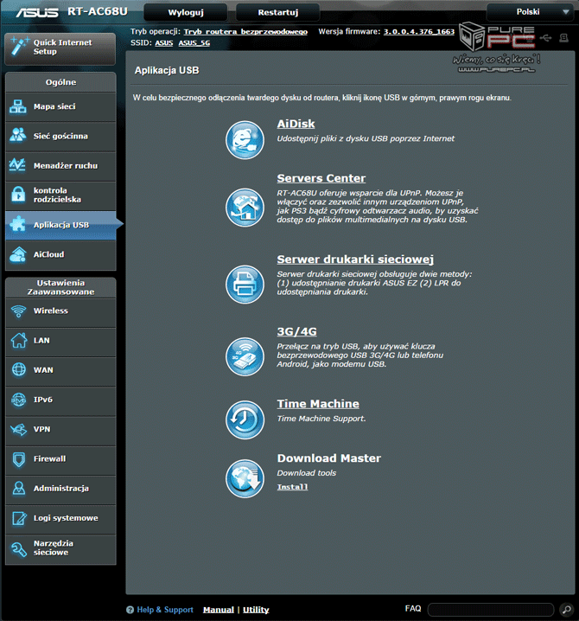
Task: Click the kontrola rodzicielska padlock icon
Action: point(18,195)
